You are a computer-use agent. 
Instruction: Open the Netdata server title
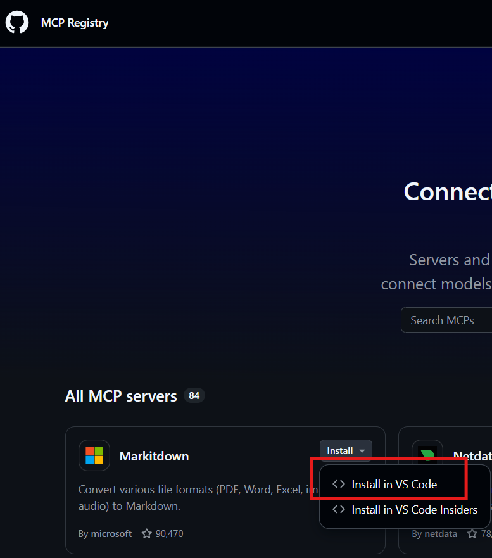[472, 456]
